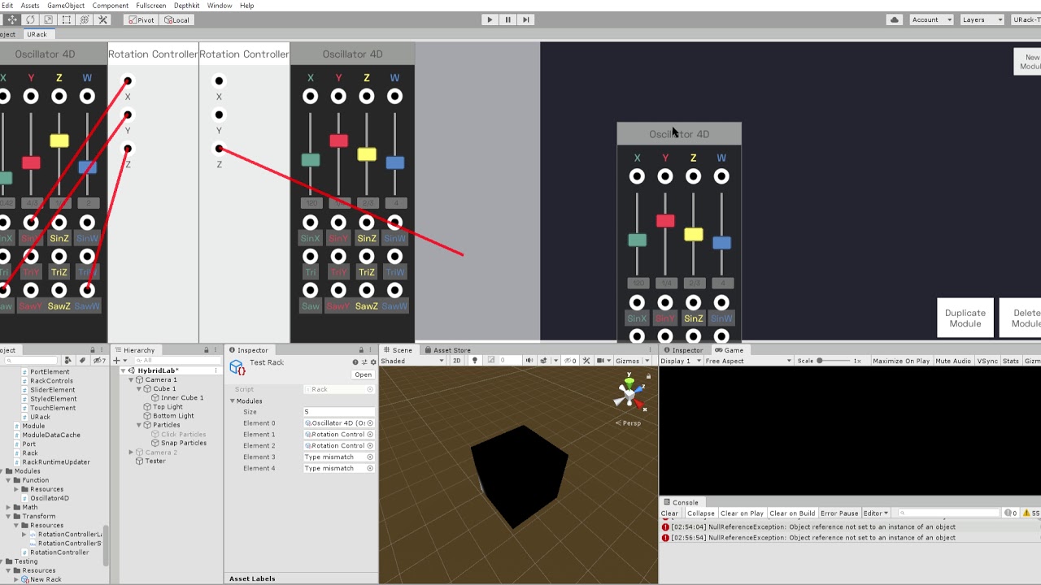Open Test Rack help reference icon
1041x585 pixels.
(355, 362)
